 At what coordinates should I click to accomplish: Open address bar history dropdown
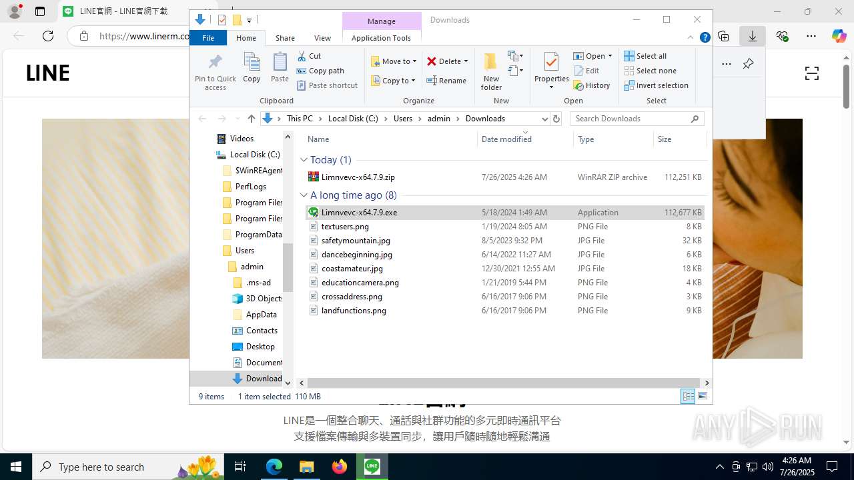[x=544, y=119]
